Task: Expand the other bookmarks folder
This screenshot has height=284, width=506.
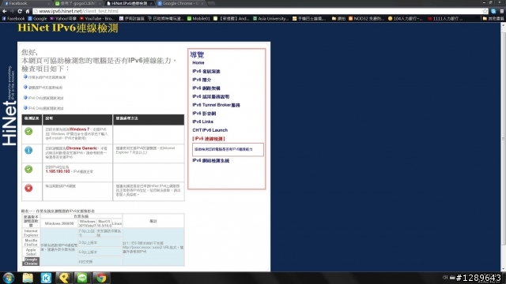Action: coord(493,19)
